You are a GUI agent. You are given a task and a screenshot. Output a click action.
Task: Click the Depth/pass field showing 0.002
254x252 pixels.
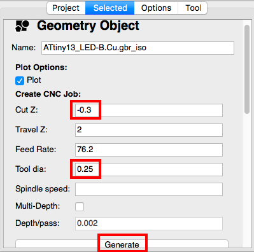point(149,223)
